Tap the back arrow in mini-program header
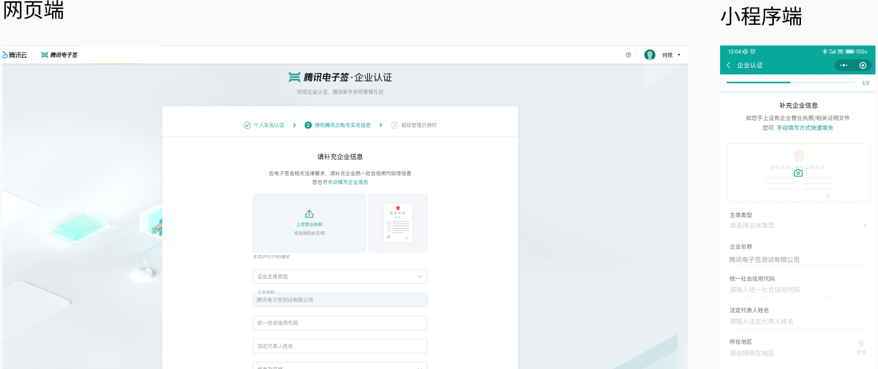The height and width of the screenshot is (369, 878). (728, 65)
